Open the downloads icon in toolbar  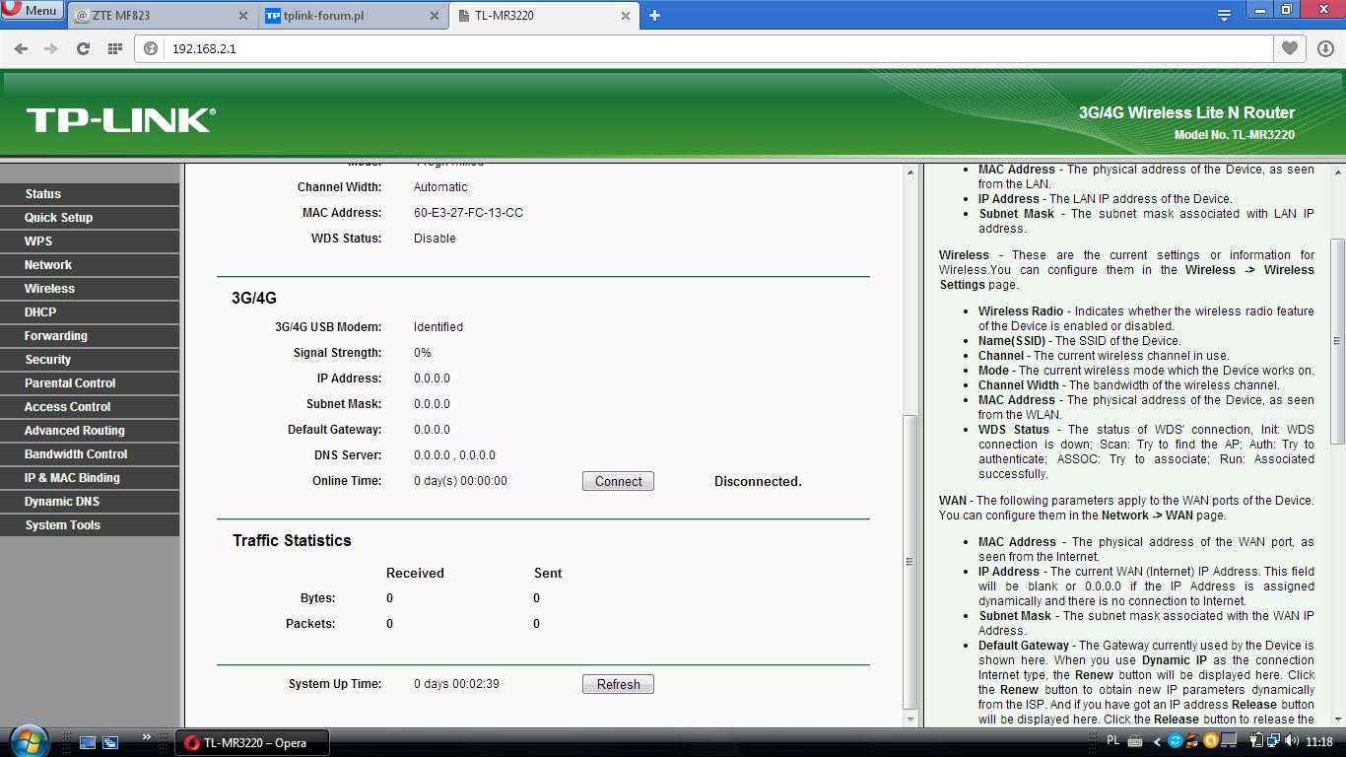pos(1325,48)
